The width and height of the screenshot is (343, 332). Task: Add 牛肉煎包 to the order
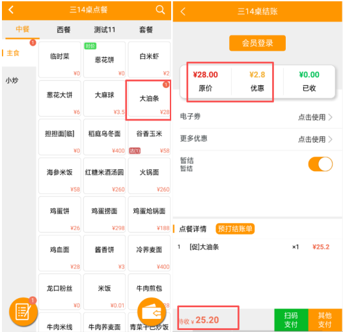pyautogui.click(x=150, y=292)
